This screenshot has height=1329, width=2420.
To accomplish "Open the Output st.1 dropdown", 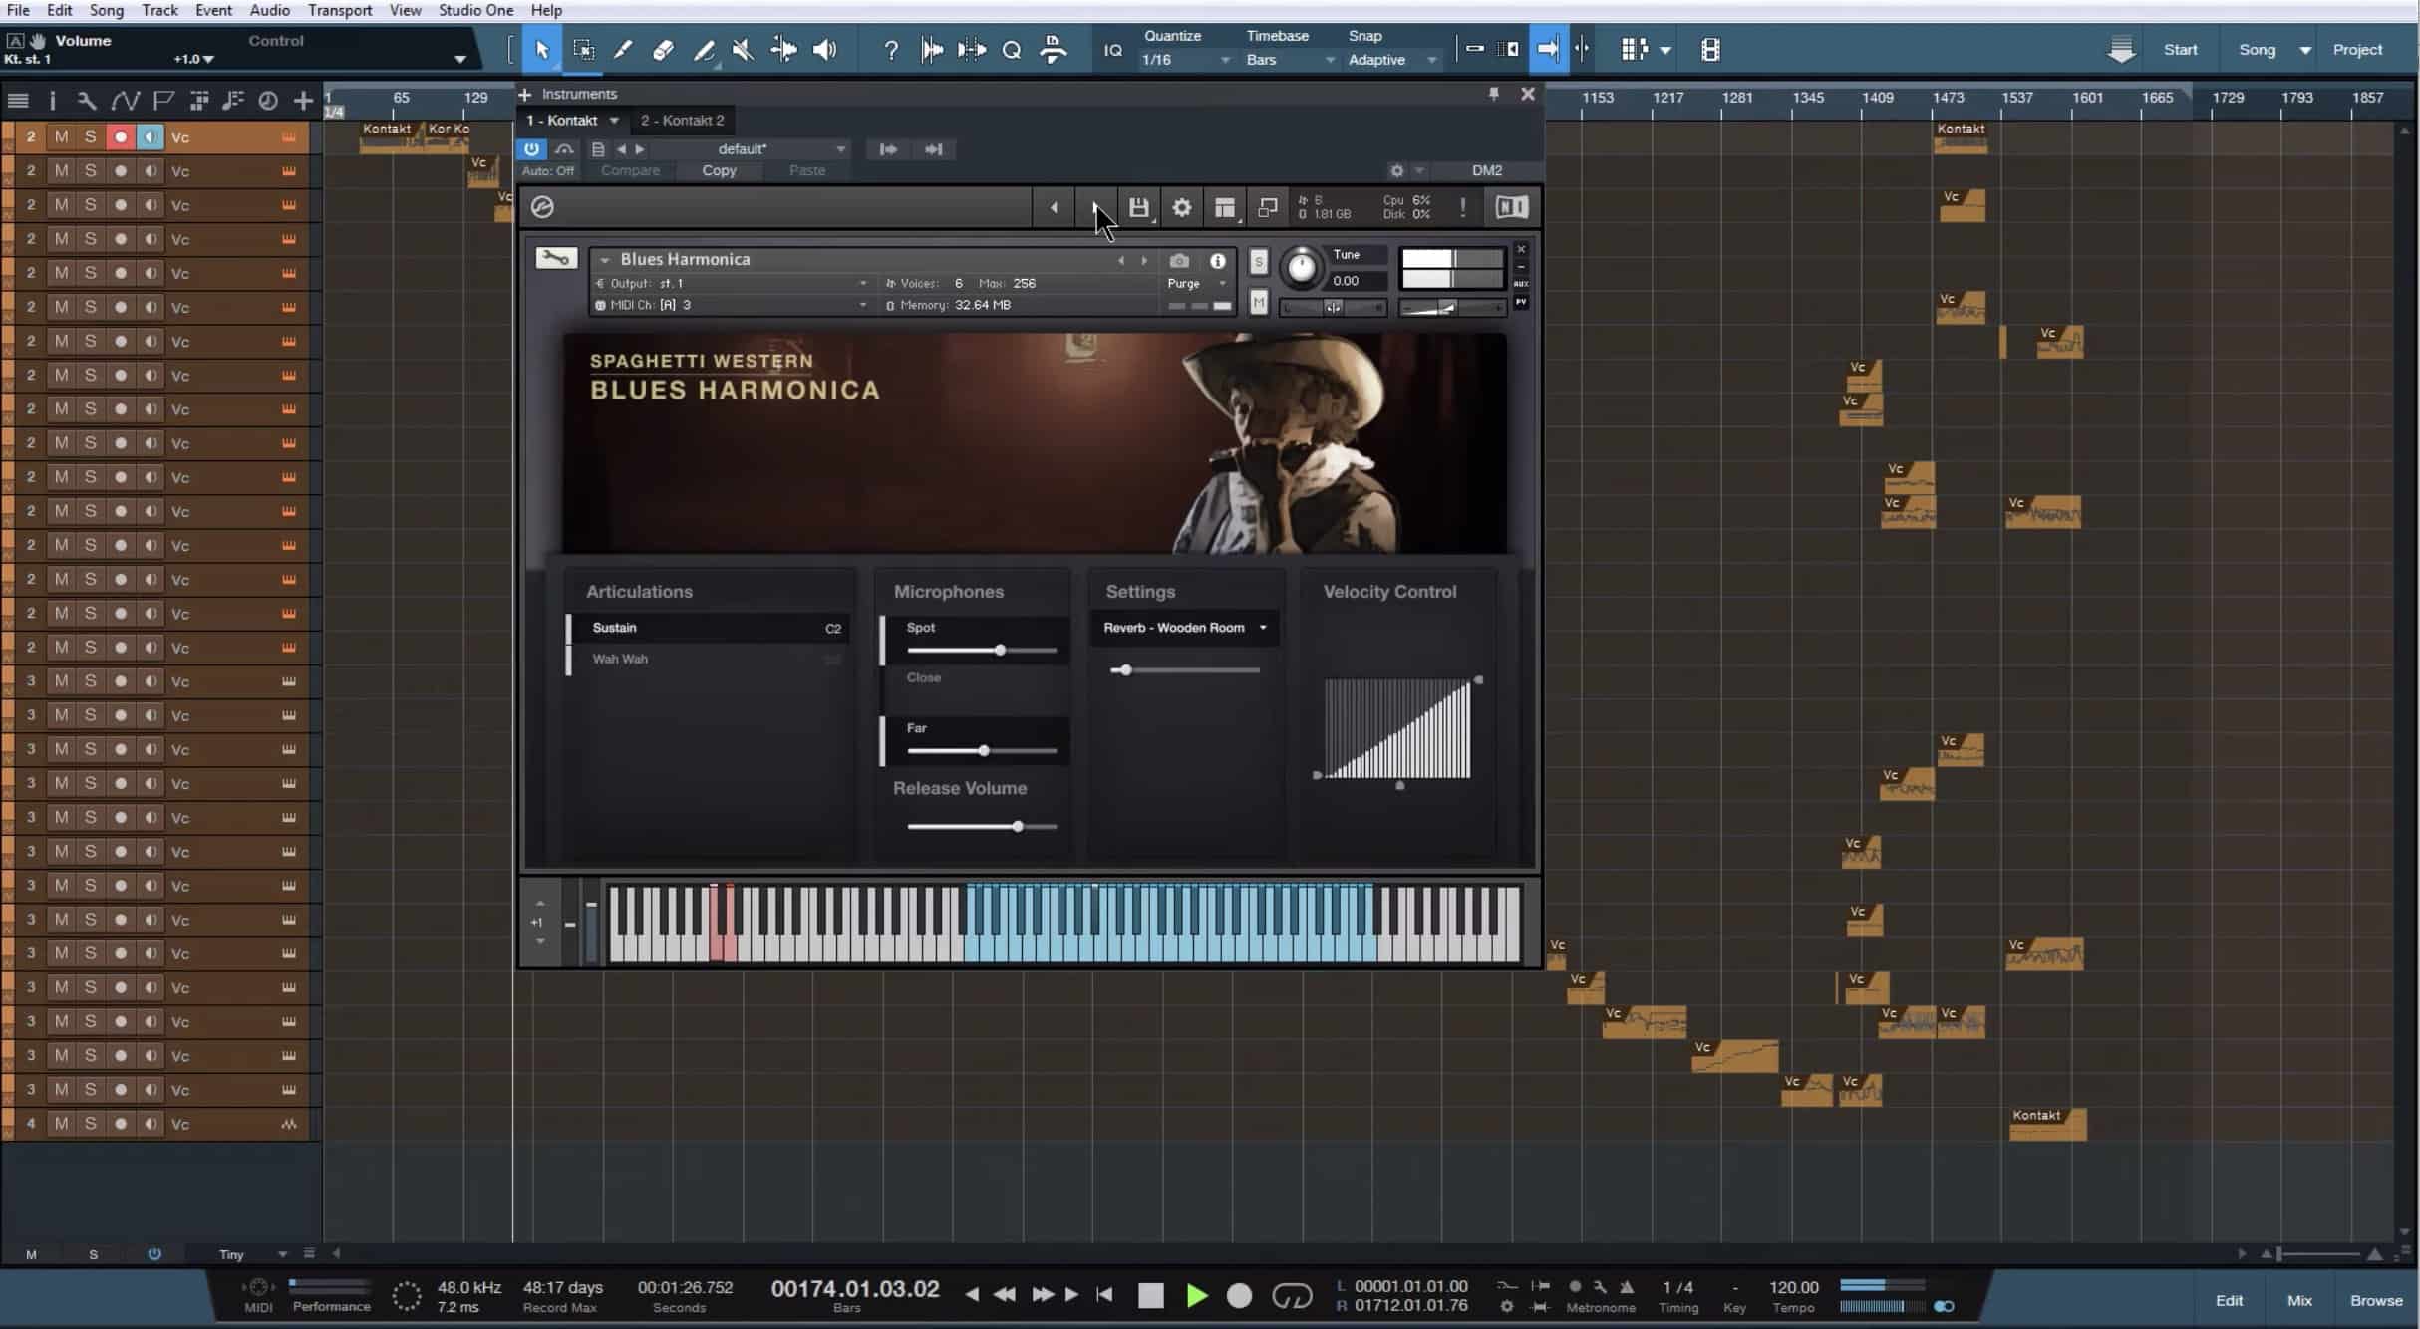I will click(733, 284).
